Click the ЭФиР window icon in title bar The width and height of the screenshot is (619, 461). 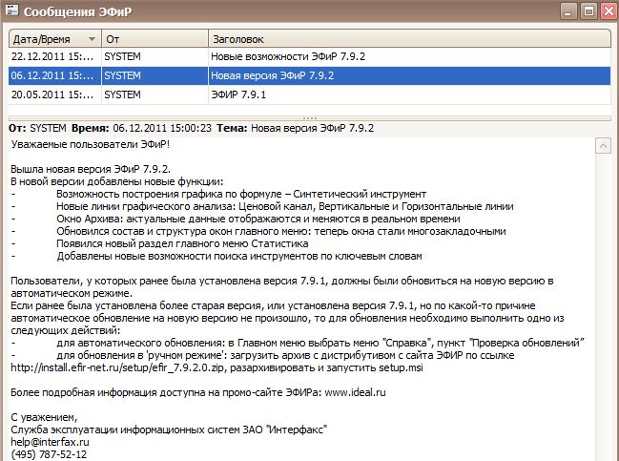pyautogui.click(x=12, y=11)
